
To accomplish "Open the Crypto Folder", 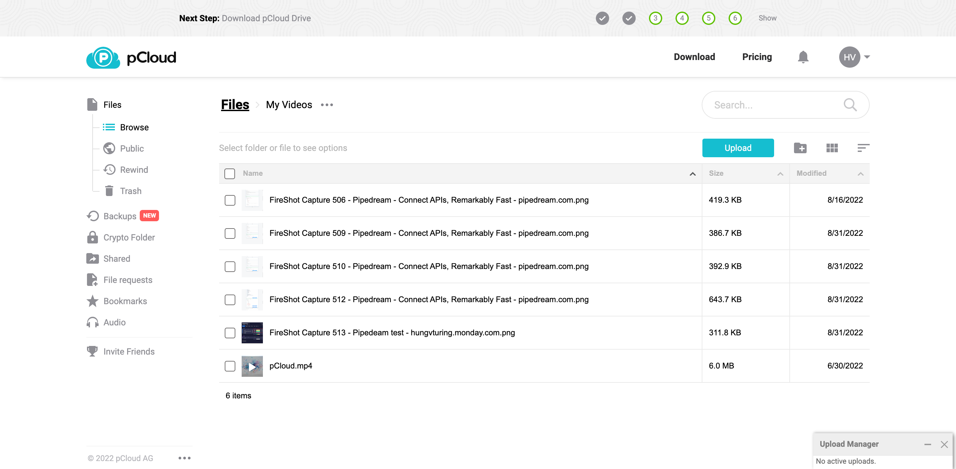I will click(129, 237).
